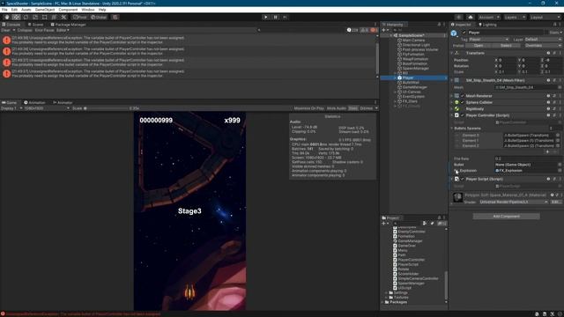
Task: Switch to the Scene tab
Action: pyautogui.click(x=35, y=25)
